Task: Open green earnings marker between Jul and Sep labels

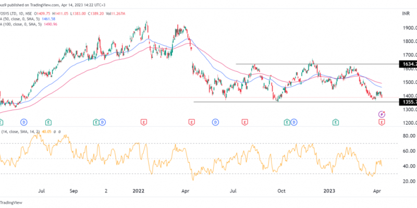Action: [48, 122]
